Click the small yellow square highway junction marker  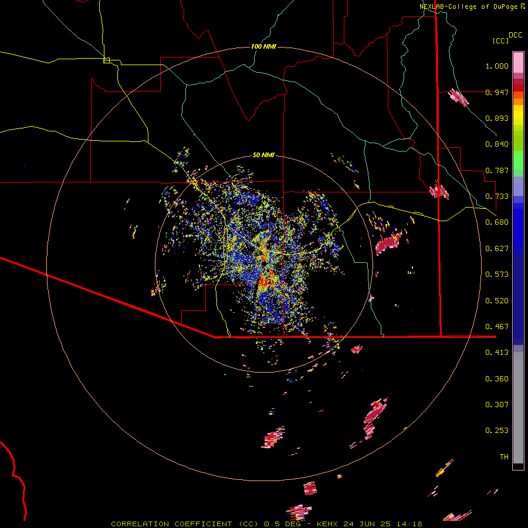pyautogui.click(x=106, y=60)
